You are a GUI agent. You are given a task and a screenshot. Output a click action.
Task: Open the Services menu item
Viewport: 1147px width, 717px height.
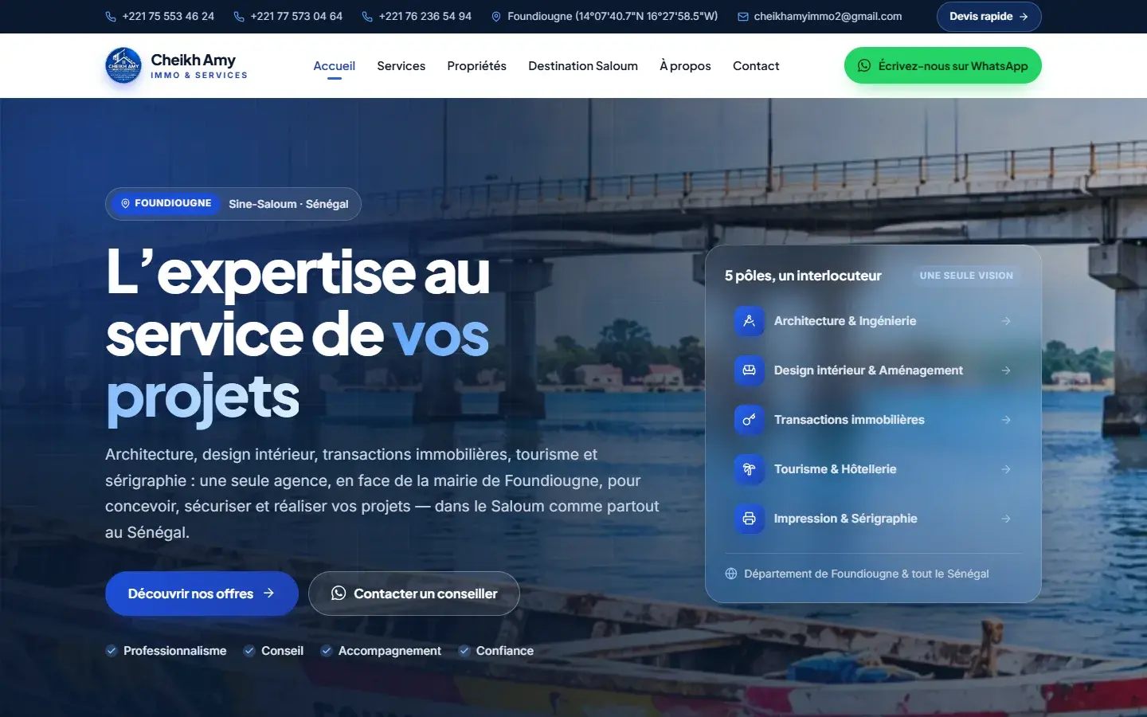pos(401,66)
